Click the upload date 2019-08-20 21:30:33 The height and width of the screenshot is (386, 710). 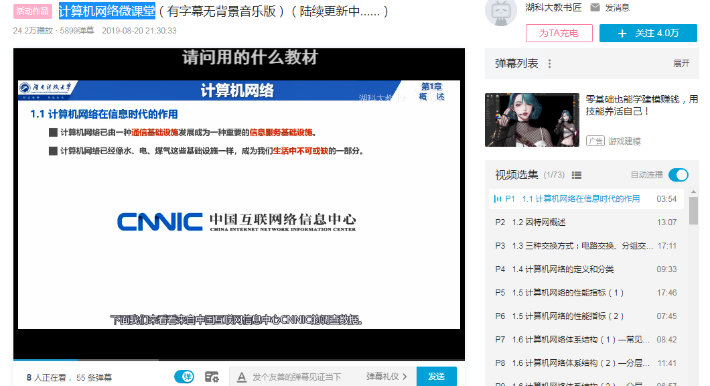[139, 31]
